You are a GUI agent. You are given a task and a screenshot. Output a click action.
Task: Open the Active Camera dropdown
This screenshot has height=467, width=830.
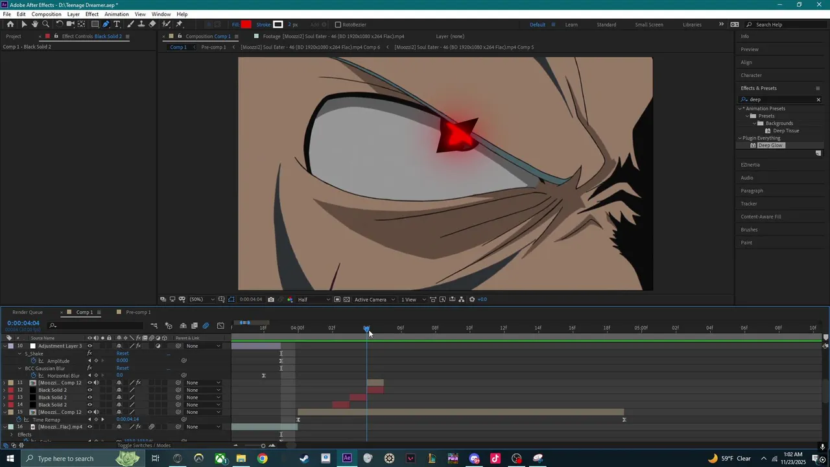[374, 300]
